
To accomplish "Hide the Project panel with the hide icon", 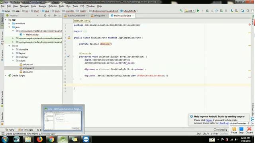I will (60, 15).
